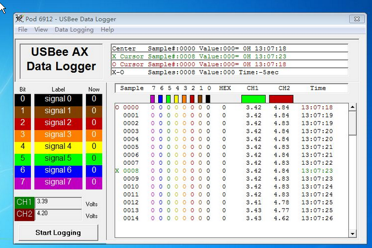Click the USBee AX Data Logger title panel

point(61,61)
